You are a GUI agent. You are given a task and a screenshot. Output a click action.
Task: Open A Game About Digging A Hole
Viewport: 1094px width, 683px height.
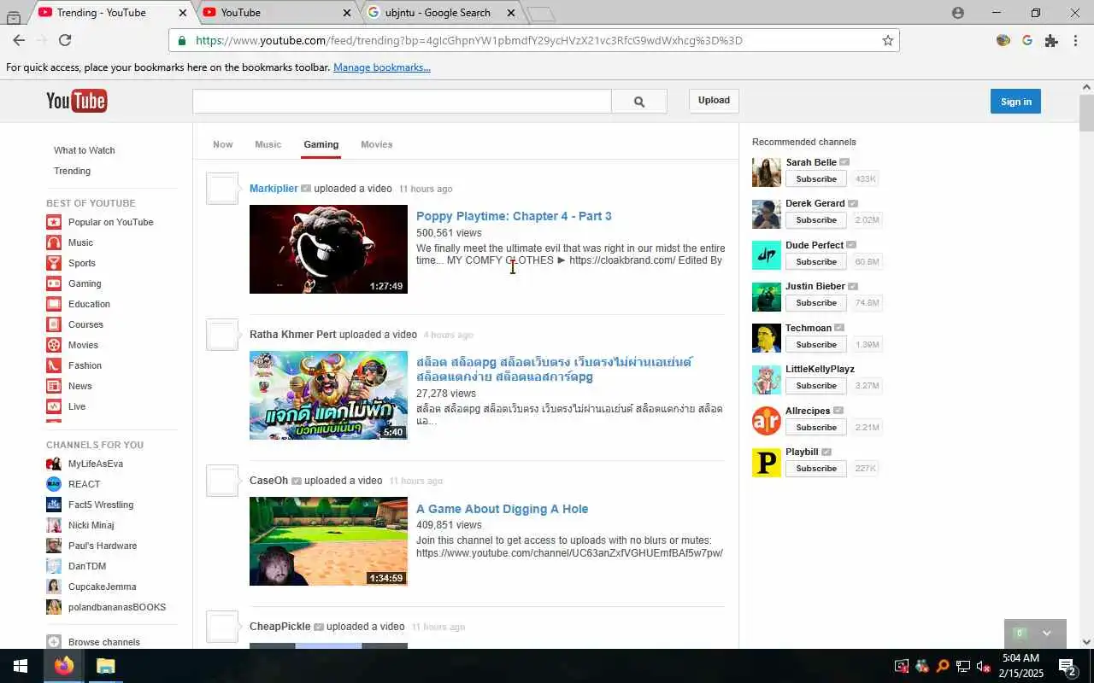pos(502,509)
